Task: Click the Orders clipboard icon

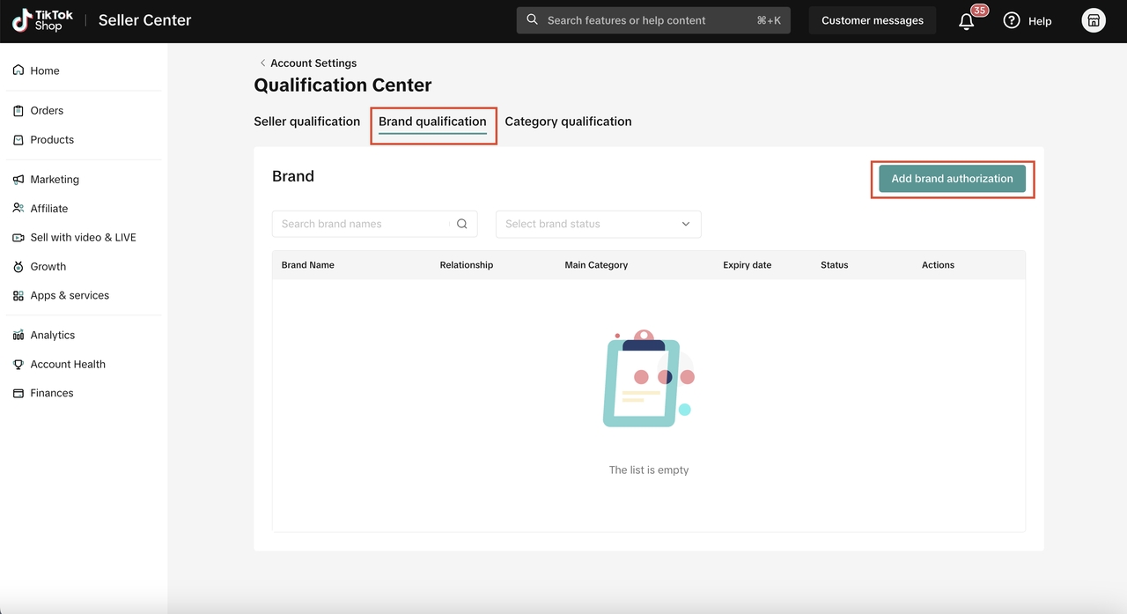Action: 18,110
